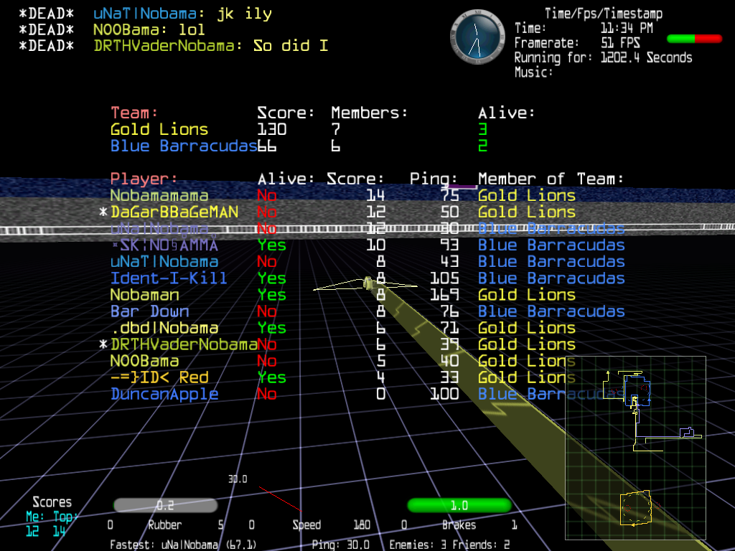Viewport: 735px width, 551px height.
Task: Click the grey Rubber gauge showing 0.2
Action: [165, 506]
